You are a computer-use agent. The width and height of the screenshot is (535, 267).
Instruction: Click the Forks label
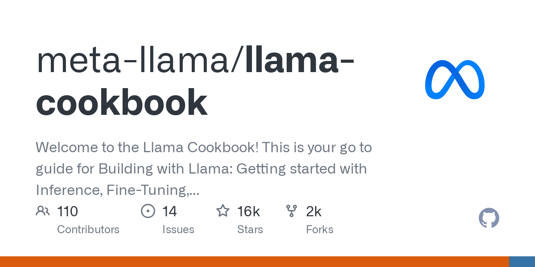[x=320, y=230]
